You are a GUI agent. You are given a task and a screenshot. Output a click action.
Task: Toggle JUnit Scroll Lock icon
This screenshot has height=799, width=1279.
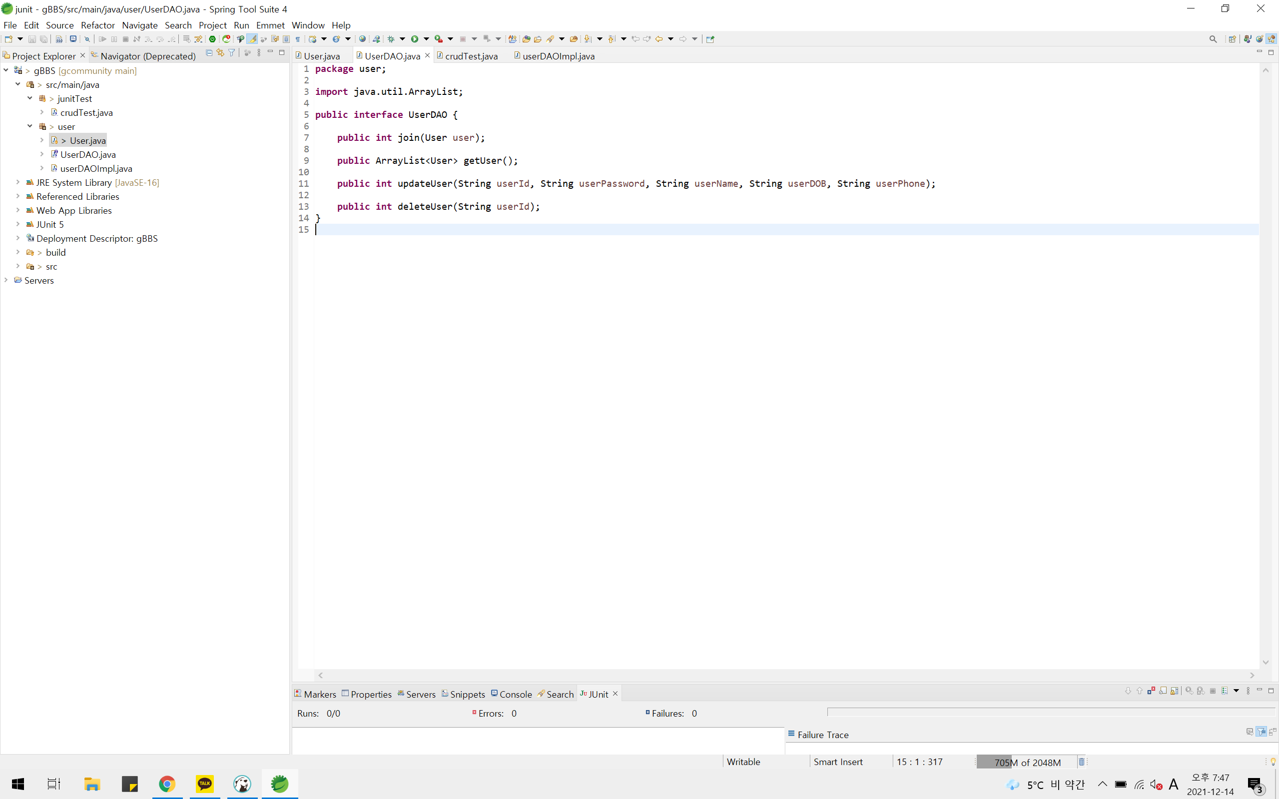point(1175,691)
